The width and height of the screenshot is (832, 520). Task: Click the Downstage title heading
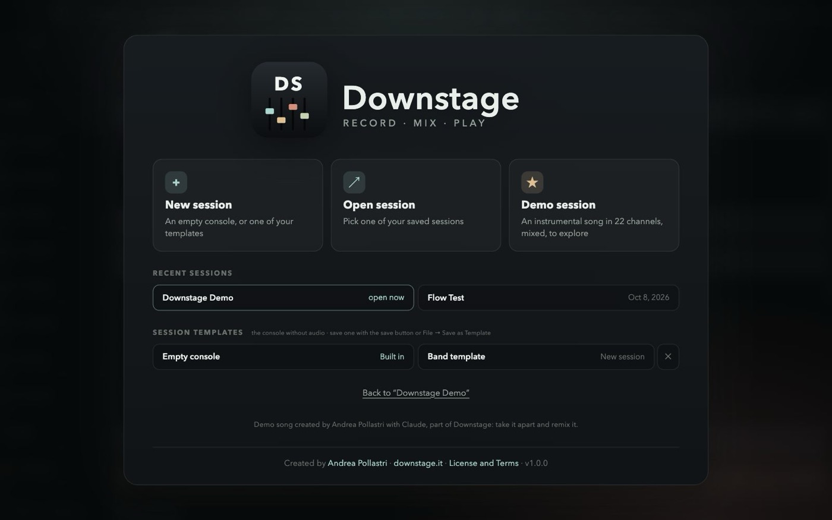(x=431, y=98)
